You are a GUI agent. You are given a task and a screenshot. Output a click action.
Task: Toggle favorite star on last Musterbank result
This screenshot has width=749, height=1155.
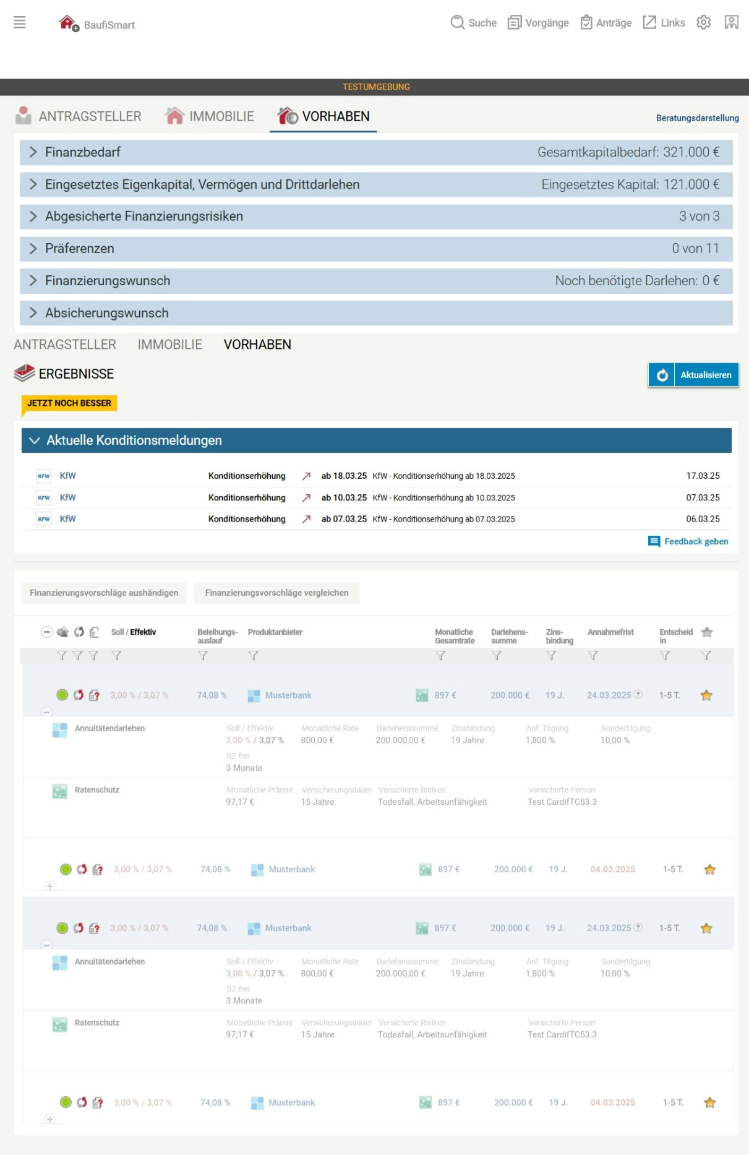click(x=709, y=1102)
